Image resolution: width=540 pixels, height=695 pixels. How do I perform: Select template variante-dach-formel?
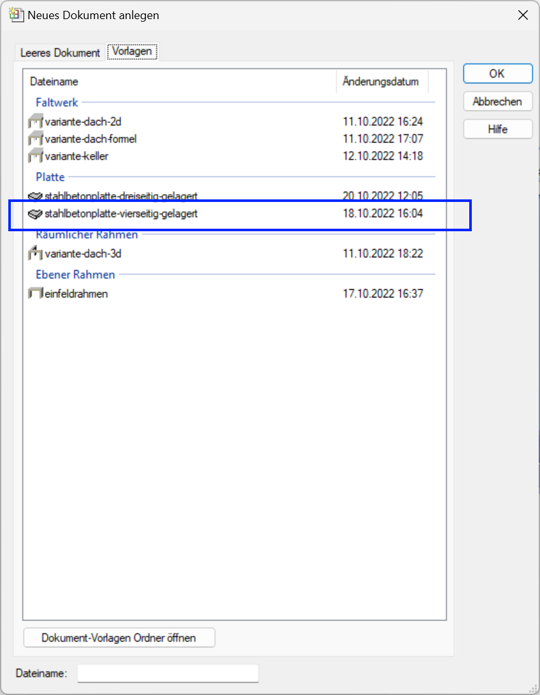(x=91, y=139)
